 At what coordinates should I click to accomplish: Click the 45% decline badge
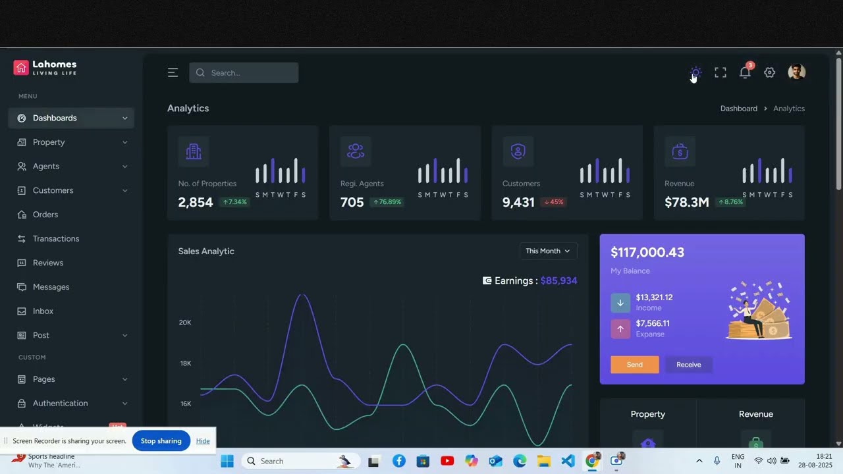(x=554, y=202)
